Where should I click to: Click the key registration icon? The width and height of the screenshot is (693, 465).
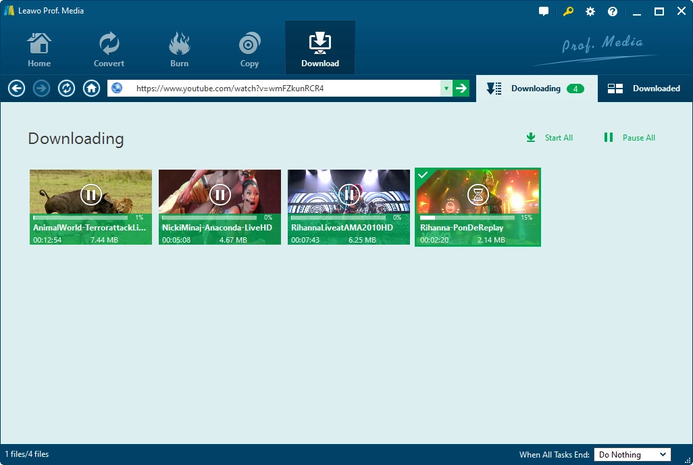(568, 11)
